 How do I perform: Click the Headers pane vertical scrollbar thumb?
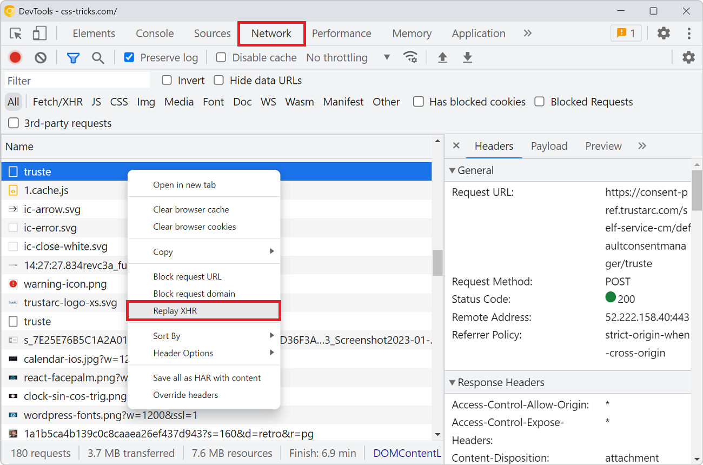(697, 189)
